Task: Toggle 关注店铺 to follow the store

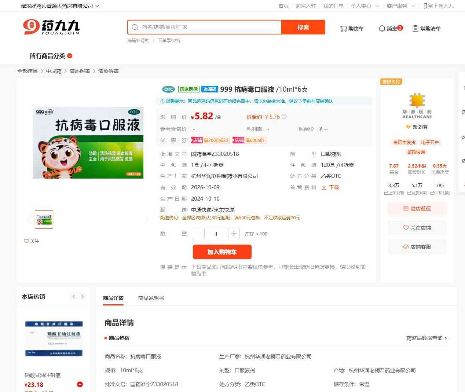Action: coord(417,228)
